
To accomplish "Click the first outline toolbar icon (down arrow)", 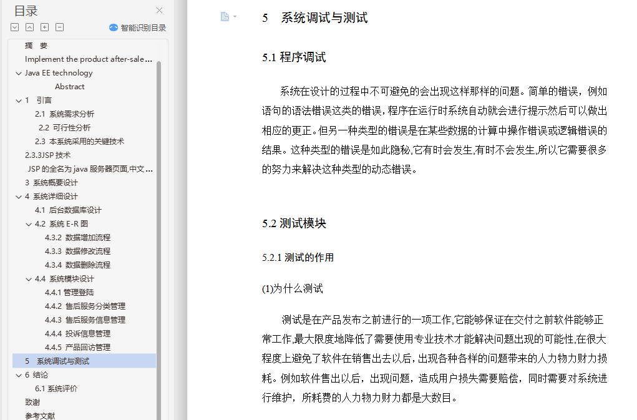I will coord(14,27).
